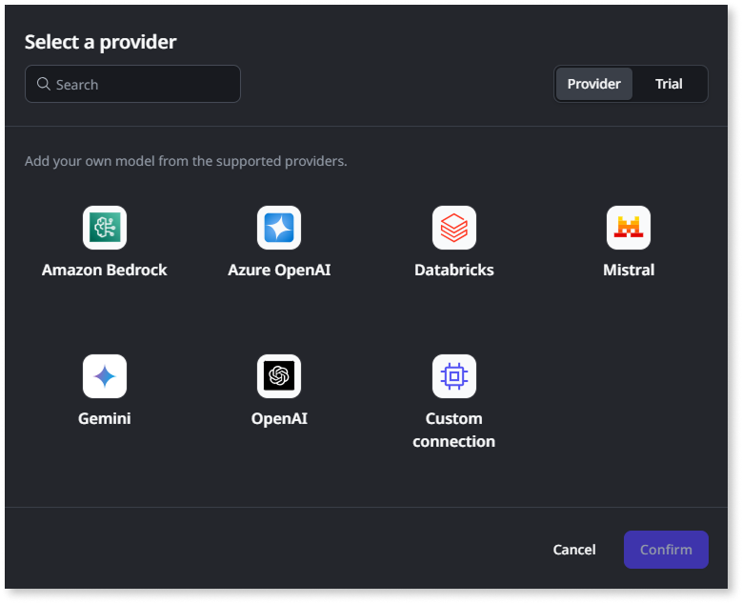
Task: Pick the Databricks stacked-layers icon
Action: pyautogui.click(x=454, y=228)
